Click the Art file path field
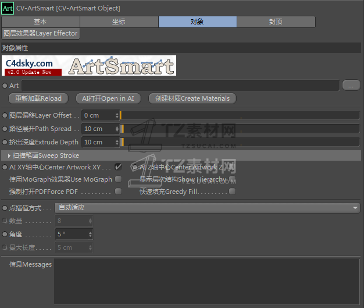 (180, 86)
